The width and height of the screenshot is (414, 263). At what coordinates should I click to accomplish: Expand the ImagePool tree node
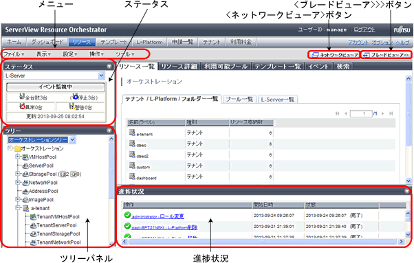(x=18, y=200)
